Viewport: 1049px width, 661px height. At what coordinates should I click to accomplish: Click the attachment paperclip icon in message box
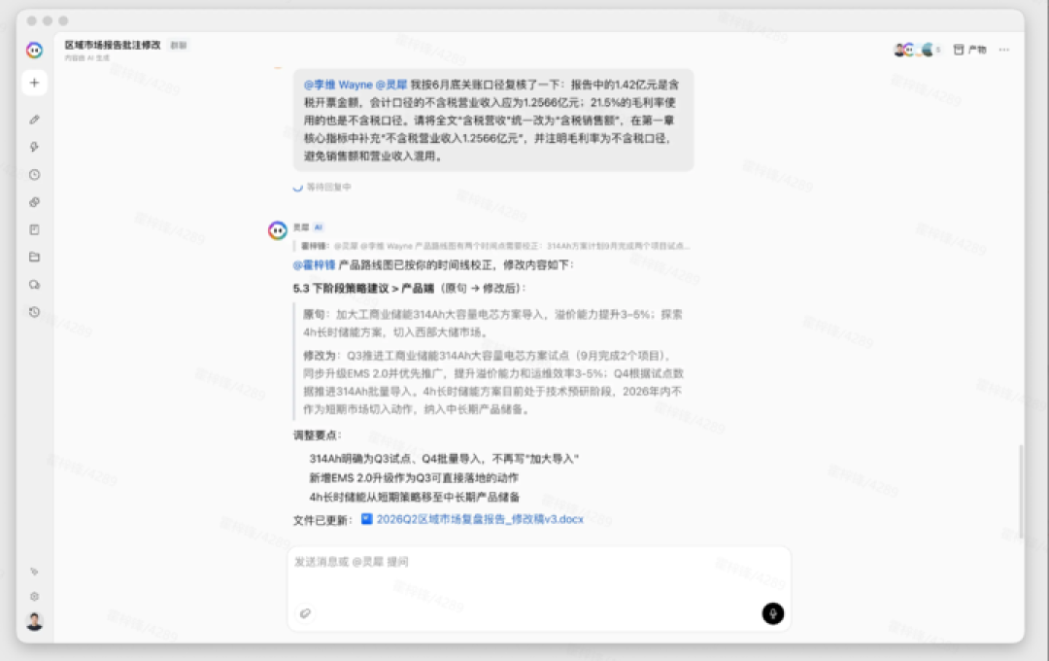coord(305,613)
